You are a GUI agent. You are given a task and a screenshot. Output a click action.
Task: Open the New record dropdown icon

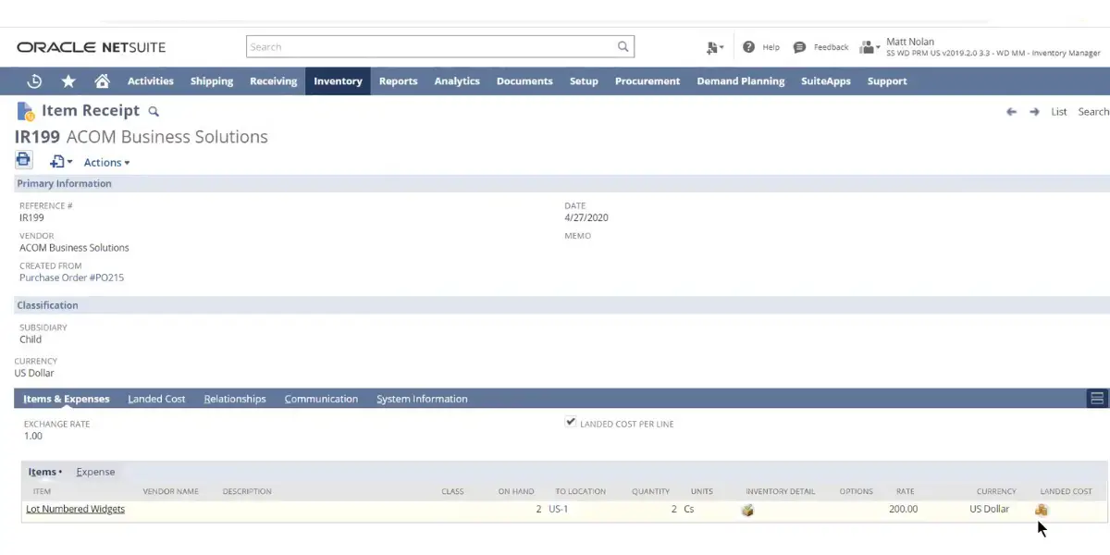61,162
